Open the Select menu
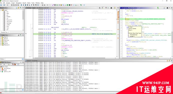Screen dimensions: 173x94 point(29,3)
